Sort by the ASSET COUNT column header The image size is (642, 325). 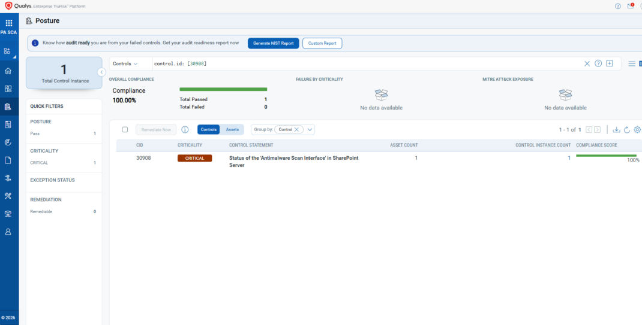(x=404, y=145)
